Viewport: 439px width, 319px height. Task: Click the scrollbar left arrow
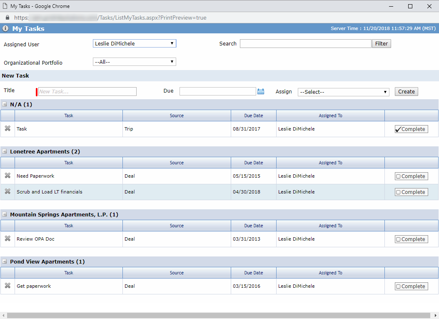3,316
